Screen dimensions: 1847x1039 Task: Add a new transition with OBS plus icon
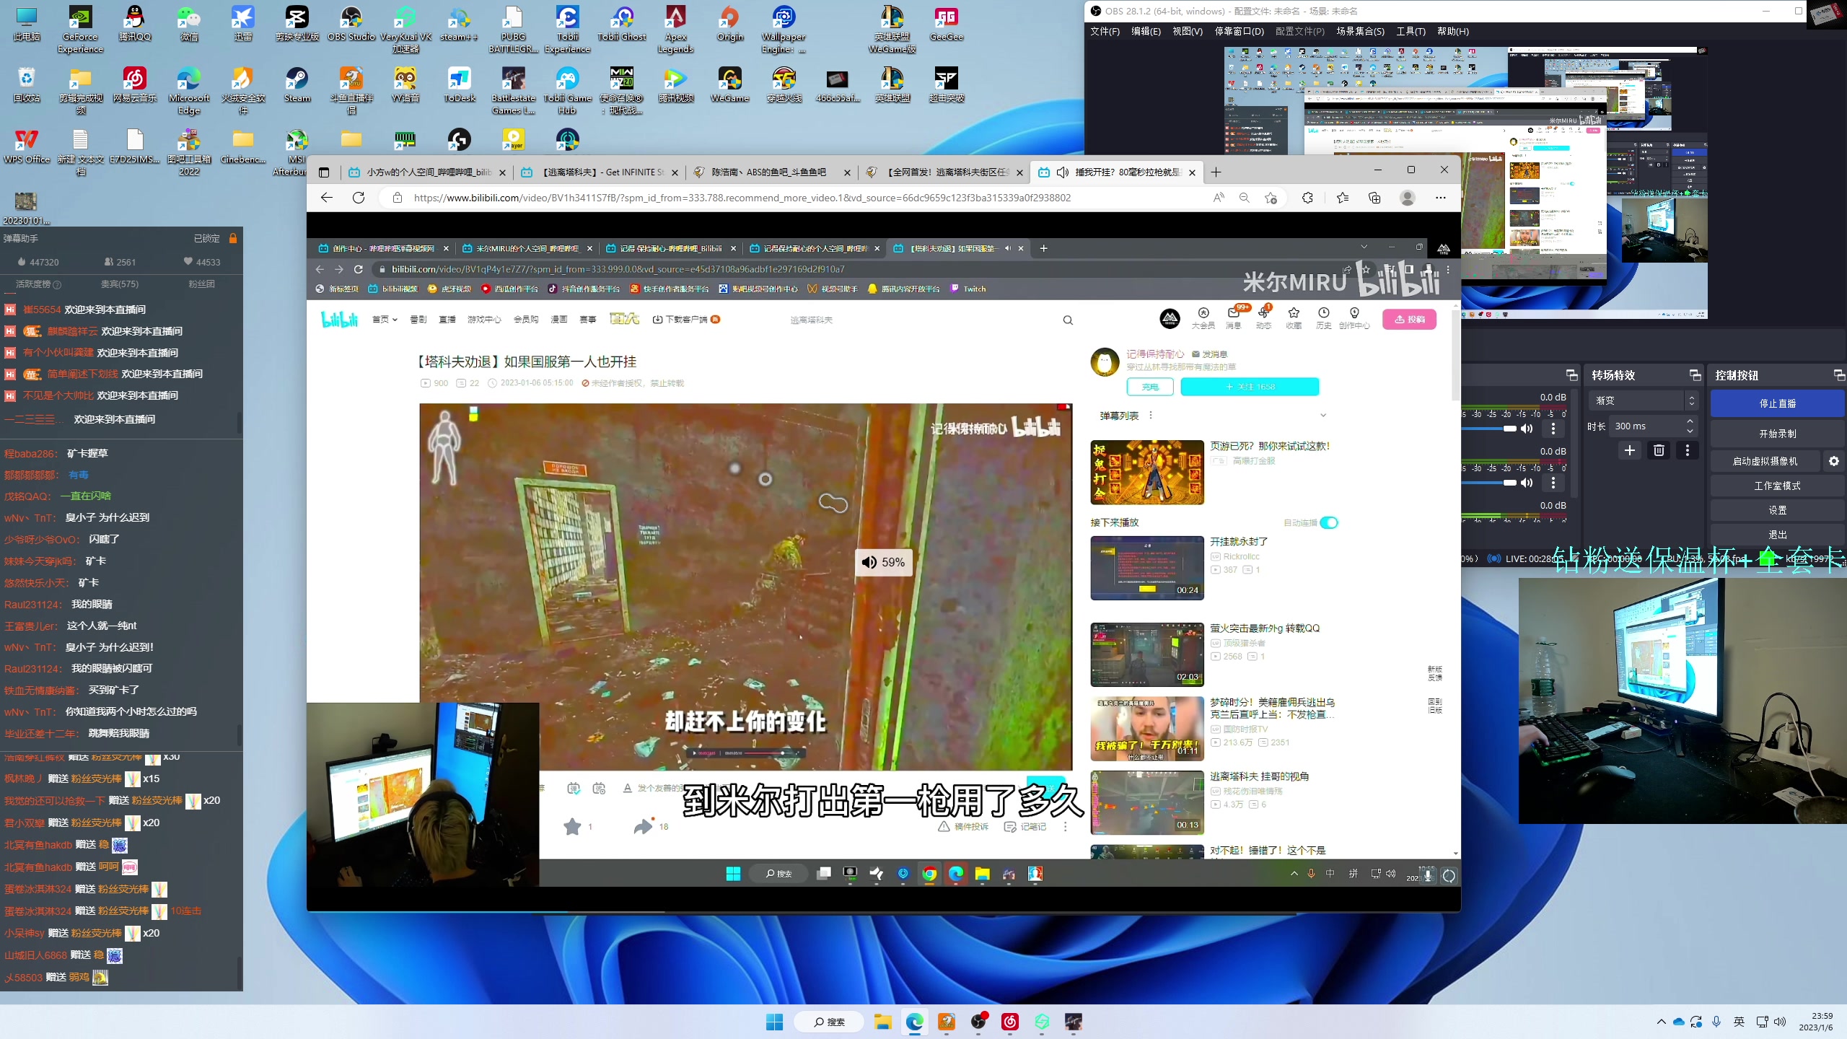pyautogui.click(x=1629, y=450)
